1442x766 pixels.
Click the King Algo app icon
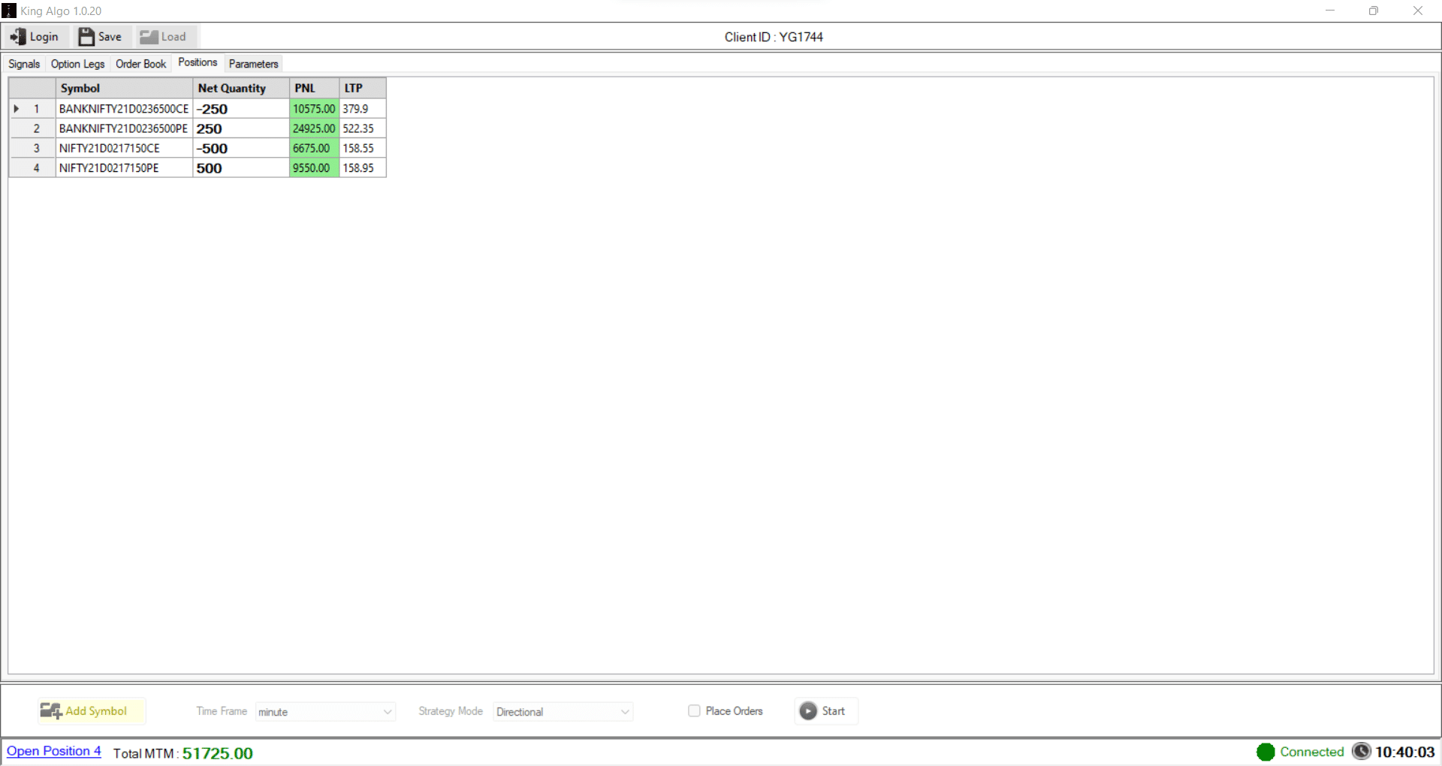[x=9, y=11]
